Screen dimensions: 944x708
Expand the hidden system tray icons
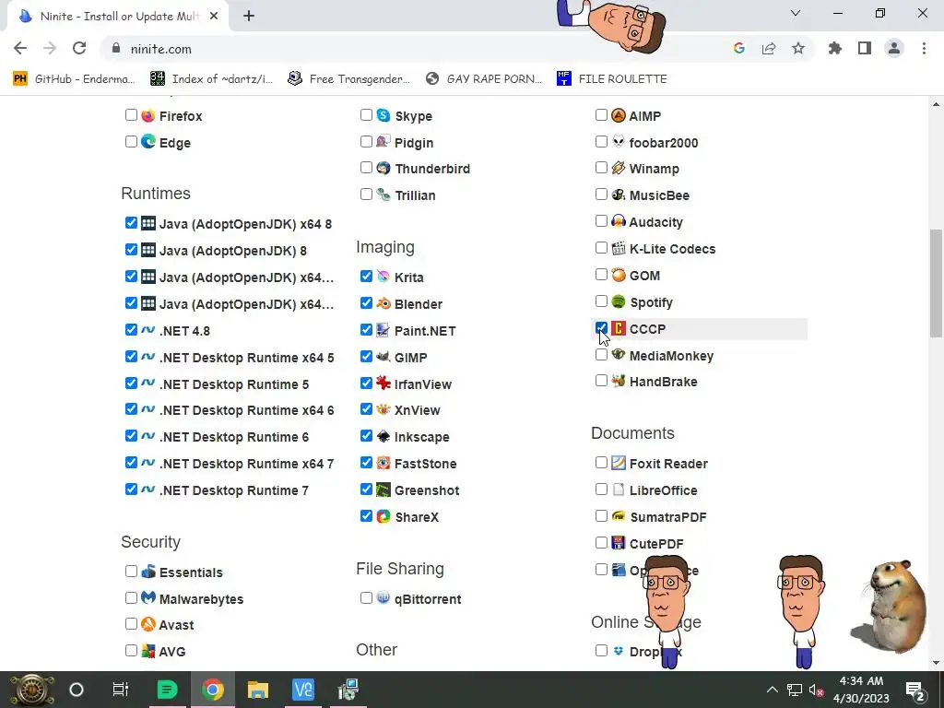pyautogui.click(x=773, y=690)
